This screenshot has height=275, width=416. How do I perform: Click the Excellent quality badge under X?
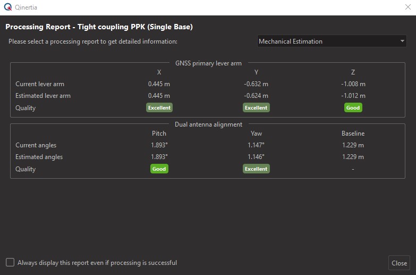tap(159, 107)
